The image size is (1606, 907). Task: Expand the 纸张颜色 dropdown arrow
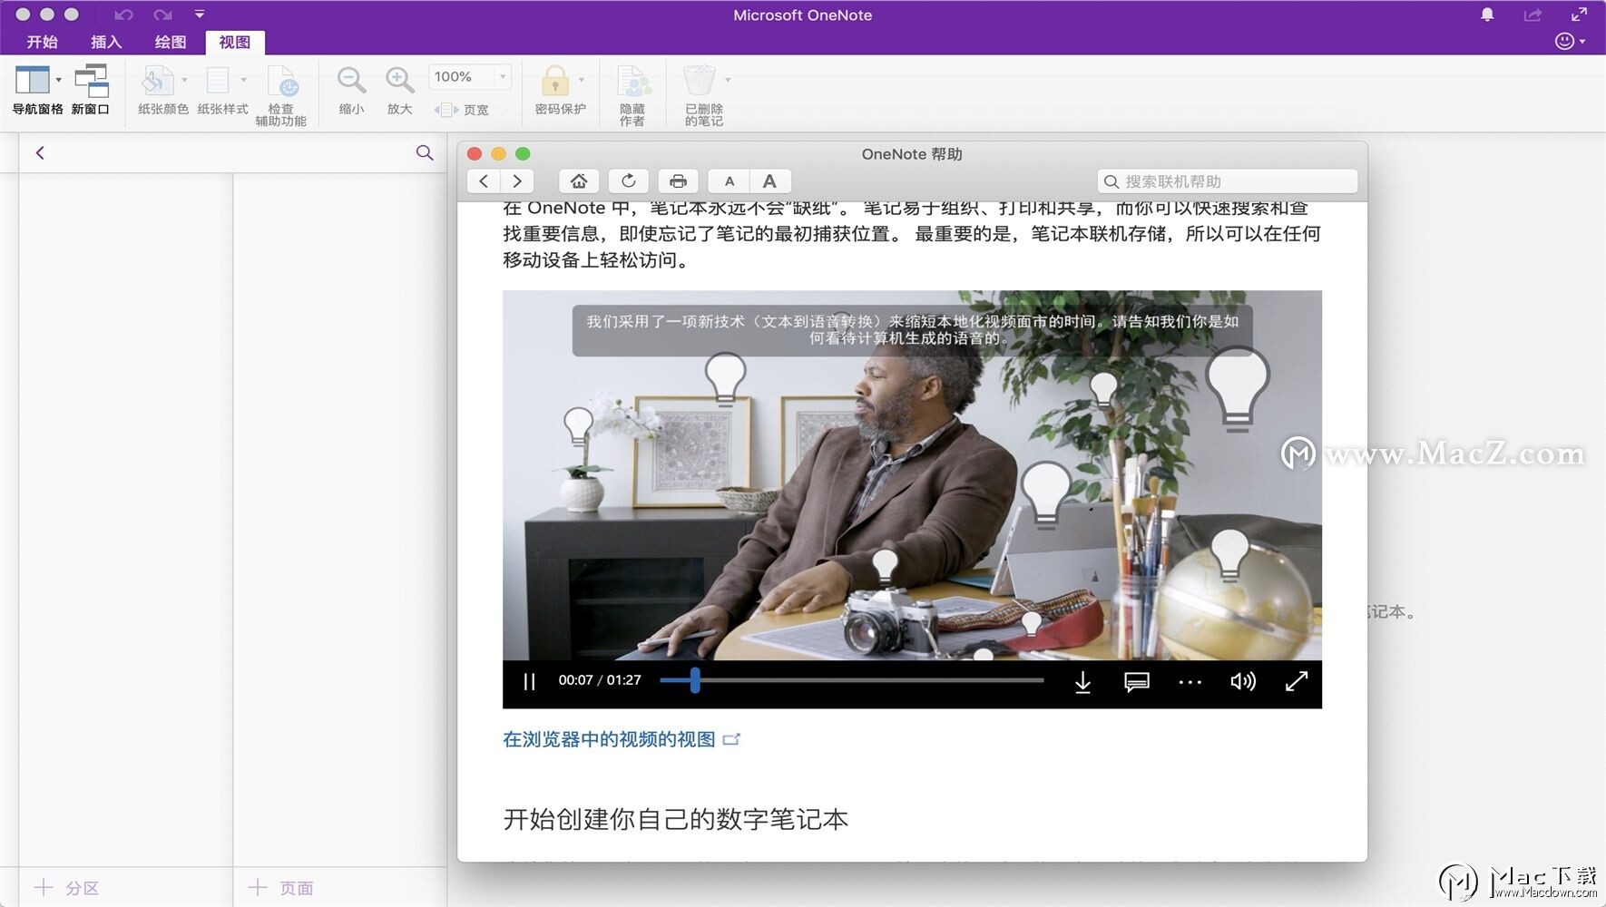pos(184,80)
